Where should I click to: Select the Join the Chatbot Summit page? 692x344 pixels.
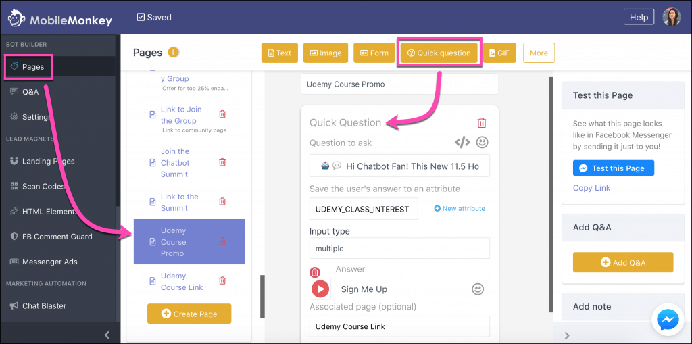tap(175, 162)
